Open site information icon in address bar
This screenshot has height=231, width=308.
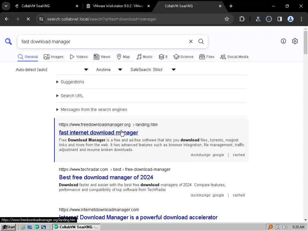click(x=41, y=19)
